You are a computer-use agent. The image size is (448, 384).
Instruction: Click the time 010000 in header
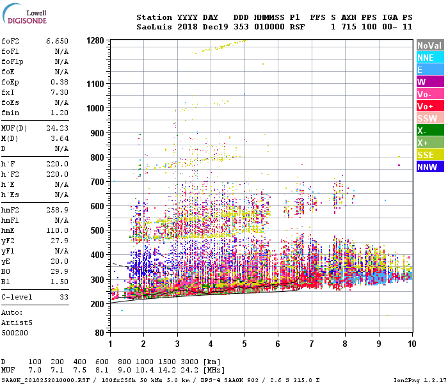coord(269,27)
